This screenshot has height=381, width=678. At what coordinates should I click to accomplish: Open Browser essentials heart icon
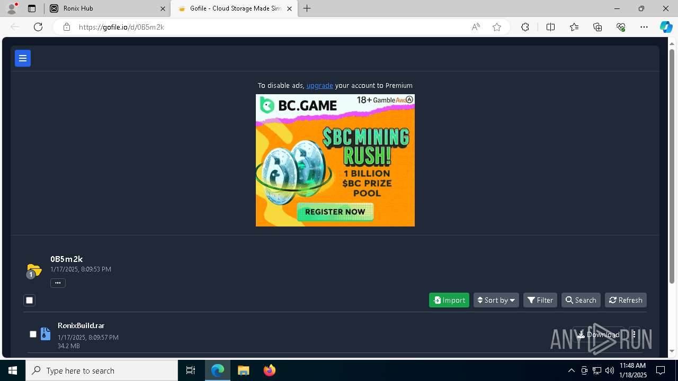pyautogui.click(x=621, y=27)
